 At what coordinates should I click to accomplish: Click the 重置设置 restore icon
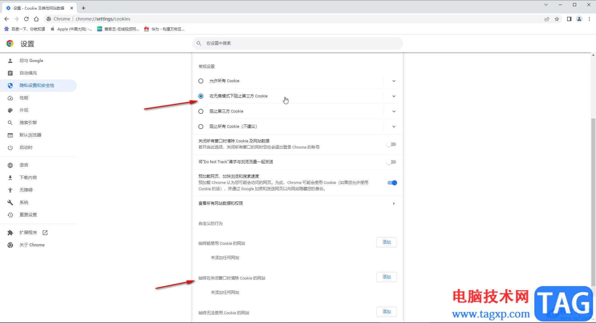click(x=10, y=215)
